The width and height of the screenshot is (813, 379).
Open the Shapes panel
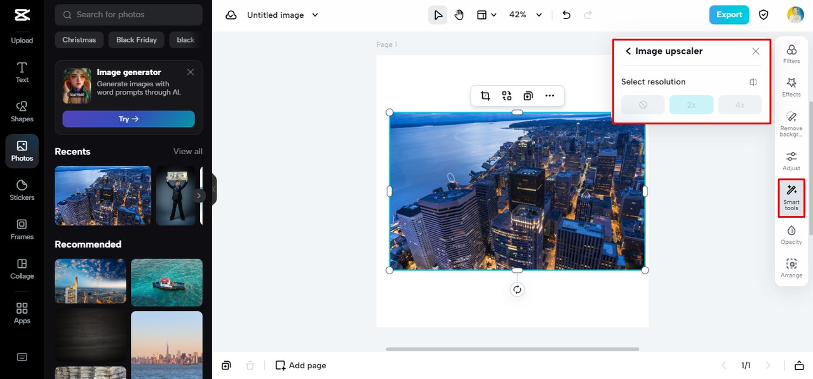tap(22, 112)
